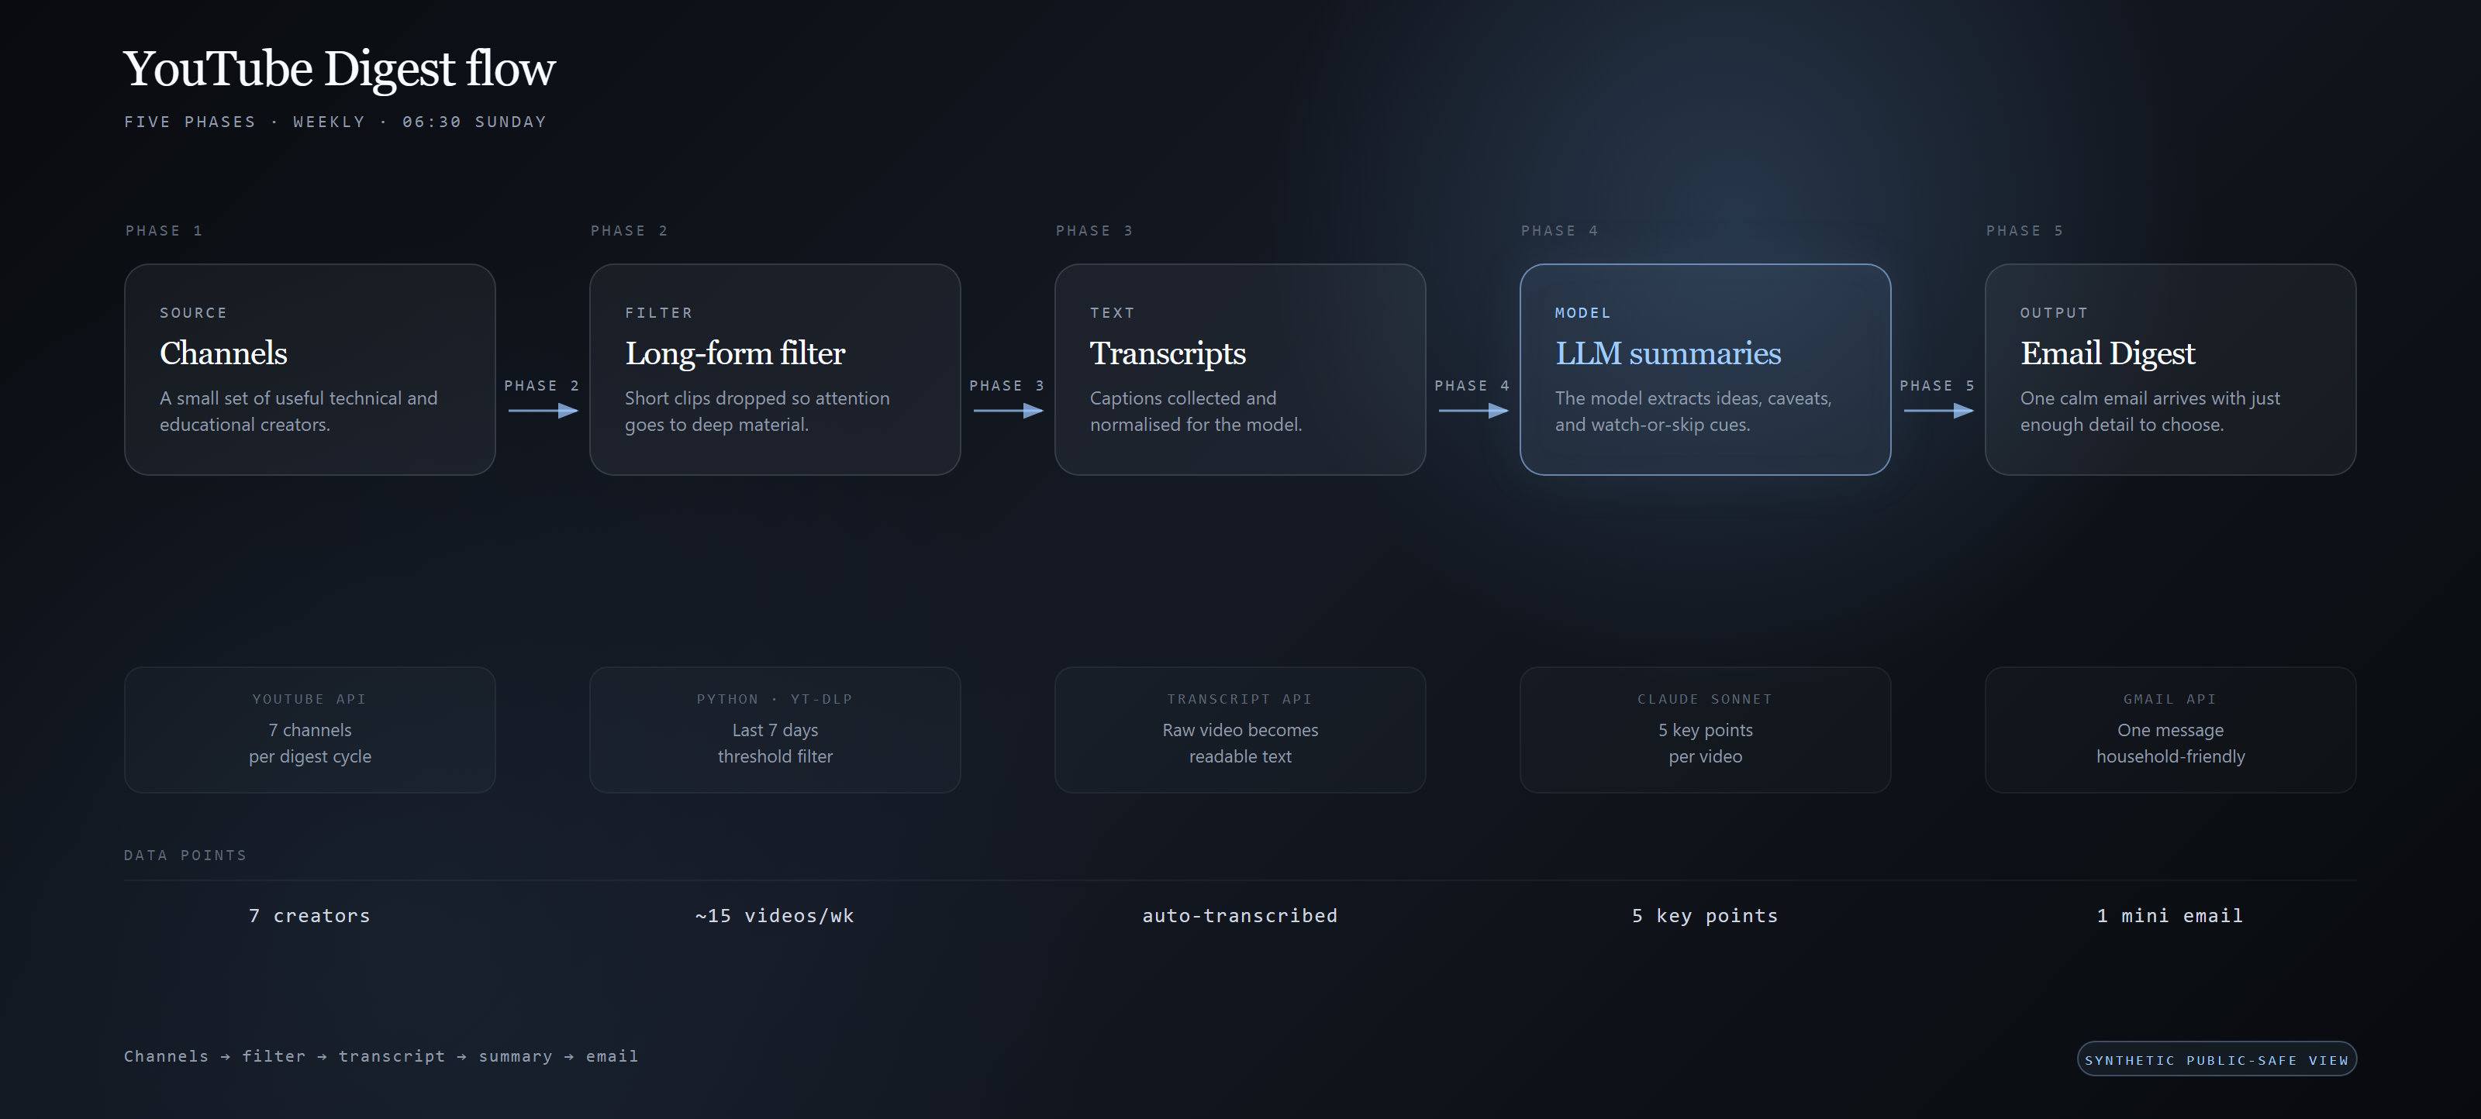Click the Gmail API detail tile
This screenshot has height=1119, width=2481.
click(2170, 729)
